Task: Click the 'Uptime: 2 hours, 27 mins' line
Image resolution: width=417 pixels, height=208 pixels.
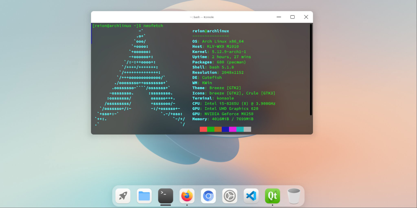Action: 222,57
